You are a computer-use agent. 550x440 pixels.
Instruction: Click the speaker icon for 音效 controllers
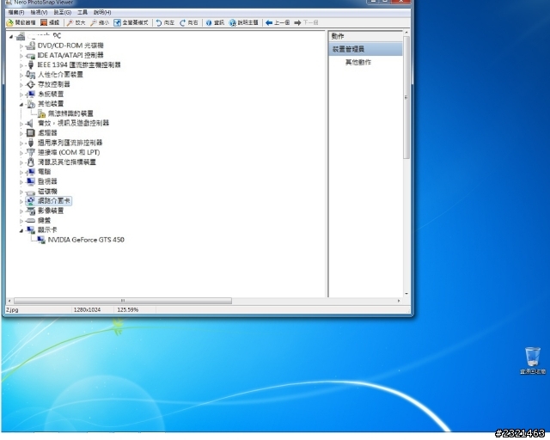30,123
